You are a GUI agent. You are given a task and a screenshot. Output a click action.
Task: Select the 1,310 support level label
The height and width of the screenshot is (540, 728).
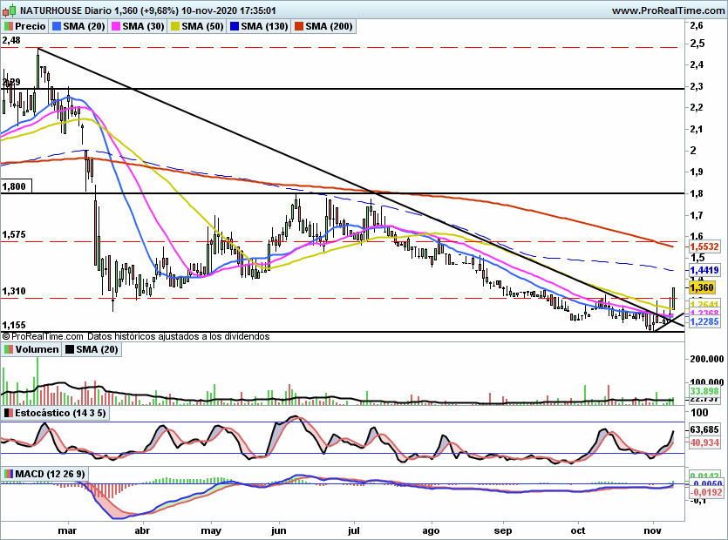[14, 292]
